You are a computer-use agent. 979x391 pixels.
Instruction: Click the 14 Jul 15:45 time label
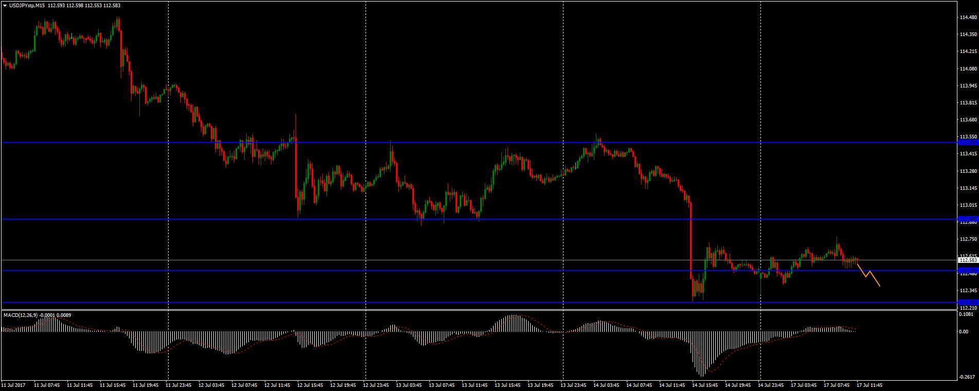coord(705,385)
